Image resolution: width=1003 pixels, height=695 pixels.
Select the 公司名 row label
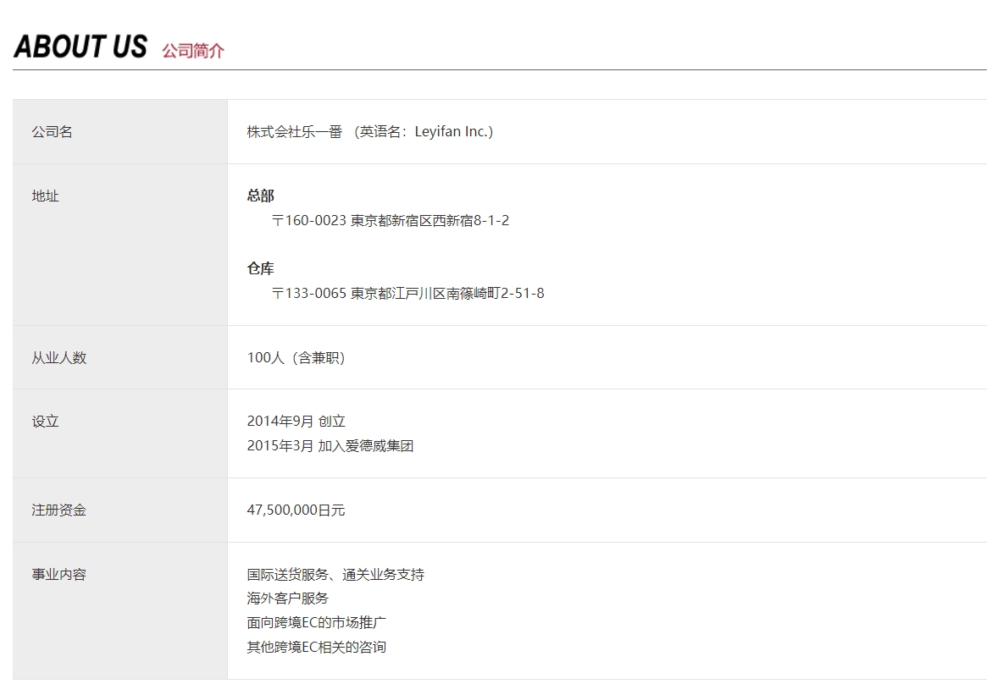click(52, 132)
